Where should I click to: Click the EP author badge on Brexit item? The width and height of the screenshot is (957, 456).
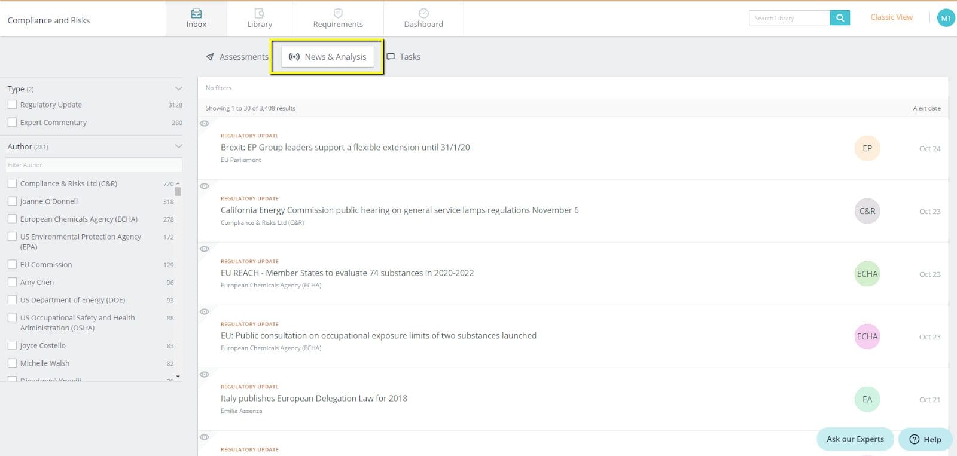(867, 148)
